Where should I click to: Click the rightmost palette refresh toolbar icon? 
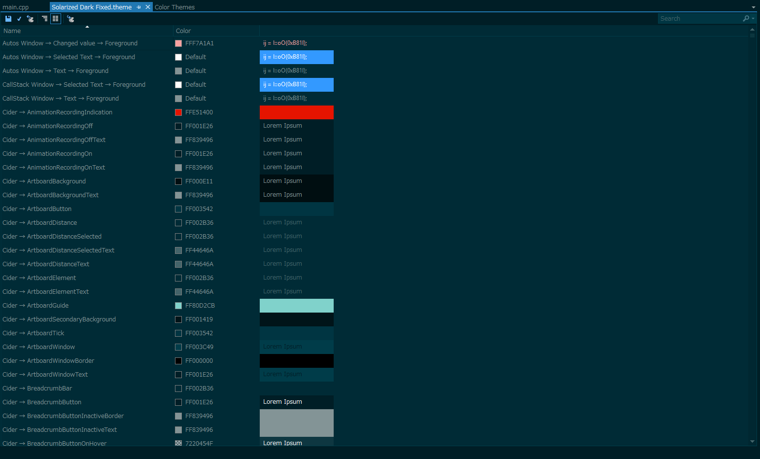click(70, 18)
